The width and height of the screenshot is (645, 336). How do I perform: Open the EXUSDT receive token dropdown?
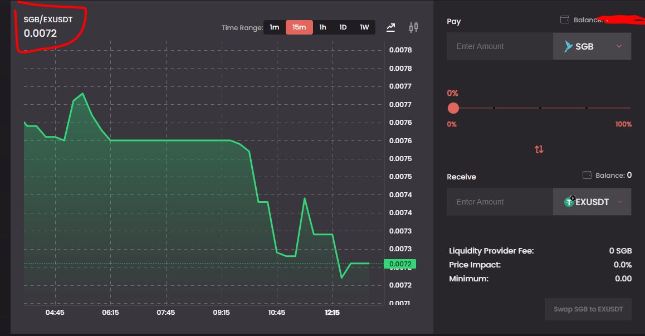click(592, 202)
